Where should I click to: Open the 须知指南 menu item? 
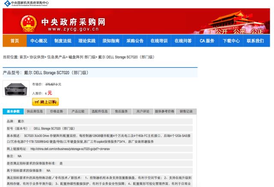(x=111, y=41)
